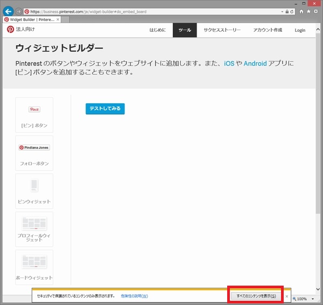Click the URL address bar field
Viewport: 323px width, 305px height.
(x=151, y=11)
